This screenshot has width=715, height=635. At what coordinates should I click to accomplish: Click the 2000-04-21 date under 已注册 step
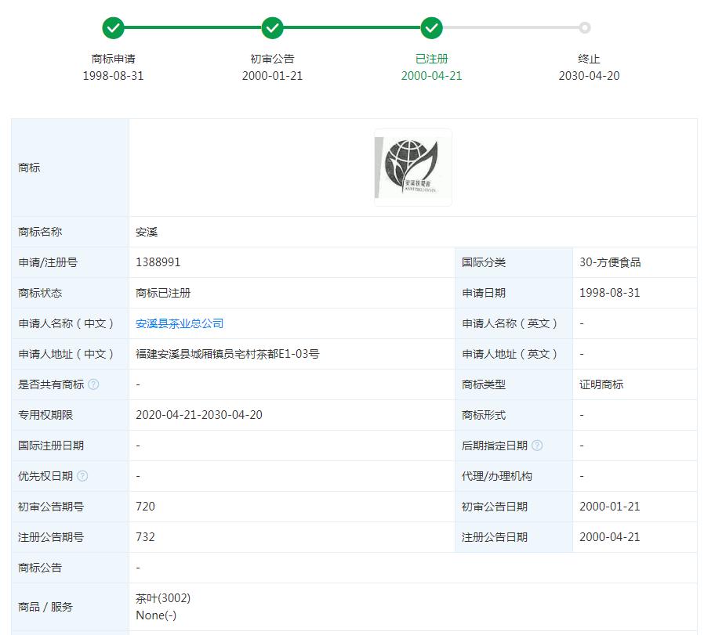pyautogui.click(x=431, y=76)
